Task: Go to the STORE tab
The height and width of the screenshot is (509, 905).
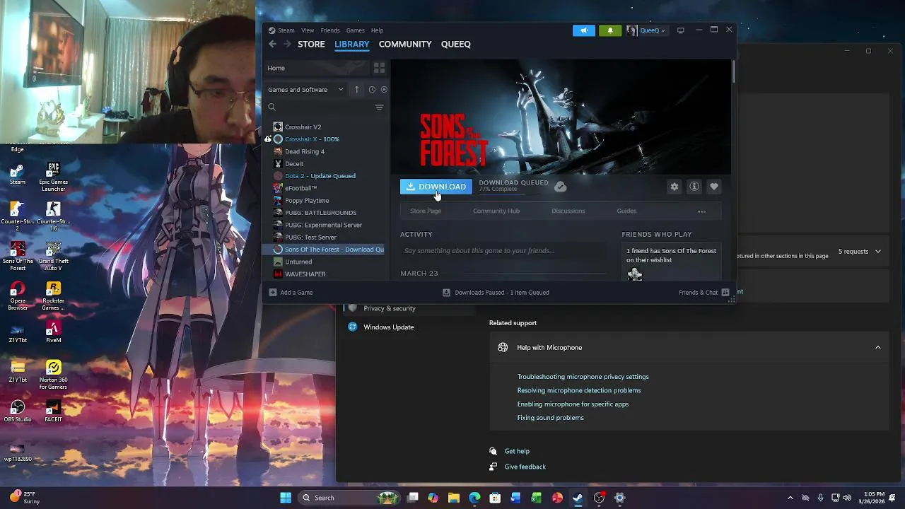Action: pos(311,44)
